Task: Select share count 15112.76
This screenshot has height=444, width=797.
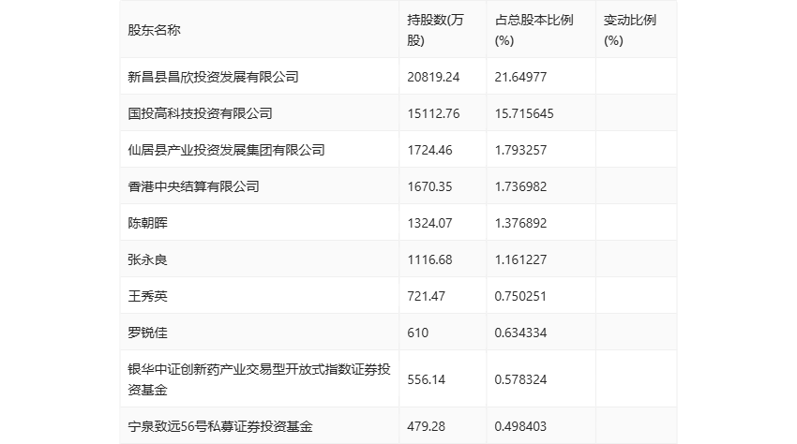Action: (x=433, y=113)
